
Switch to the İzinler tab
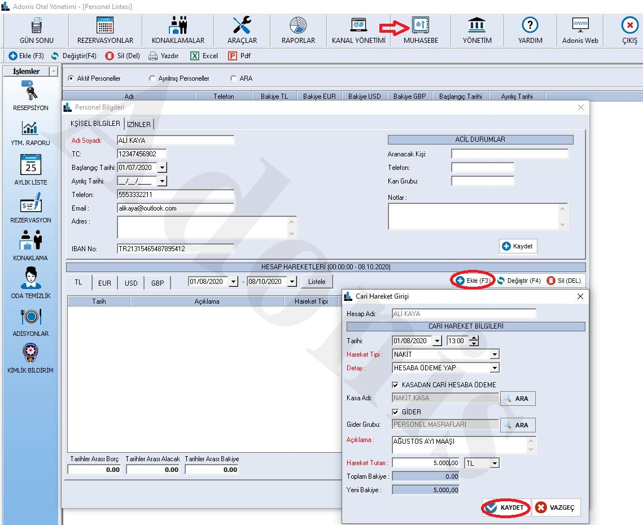coord(139,124)
